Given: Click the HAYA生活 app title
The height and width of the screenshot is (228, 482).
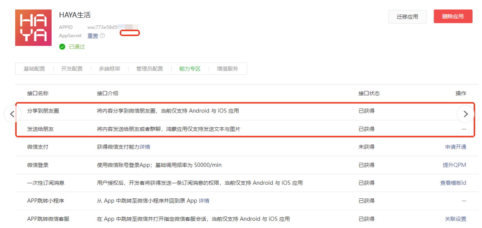Looking at the screenshot, I should pyautogui.click(x=75, y=15).
